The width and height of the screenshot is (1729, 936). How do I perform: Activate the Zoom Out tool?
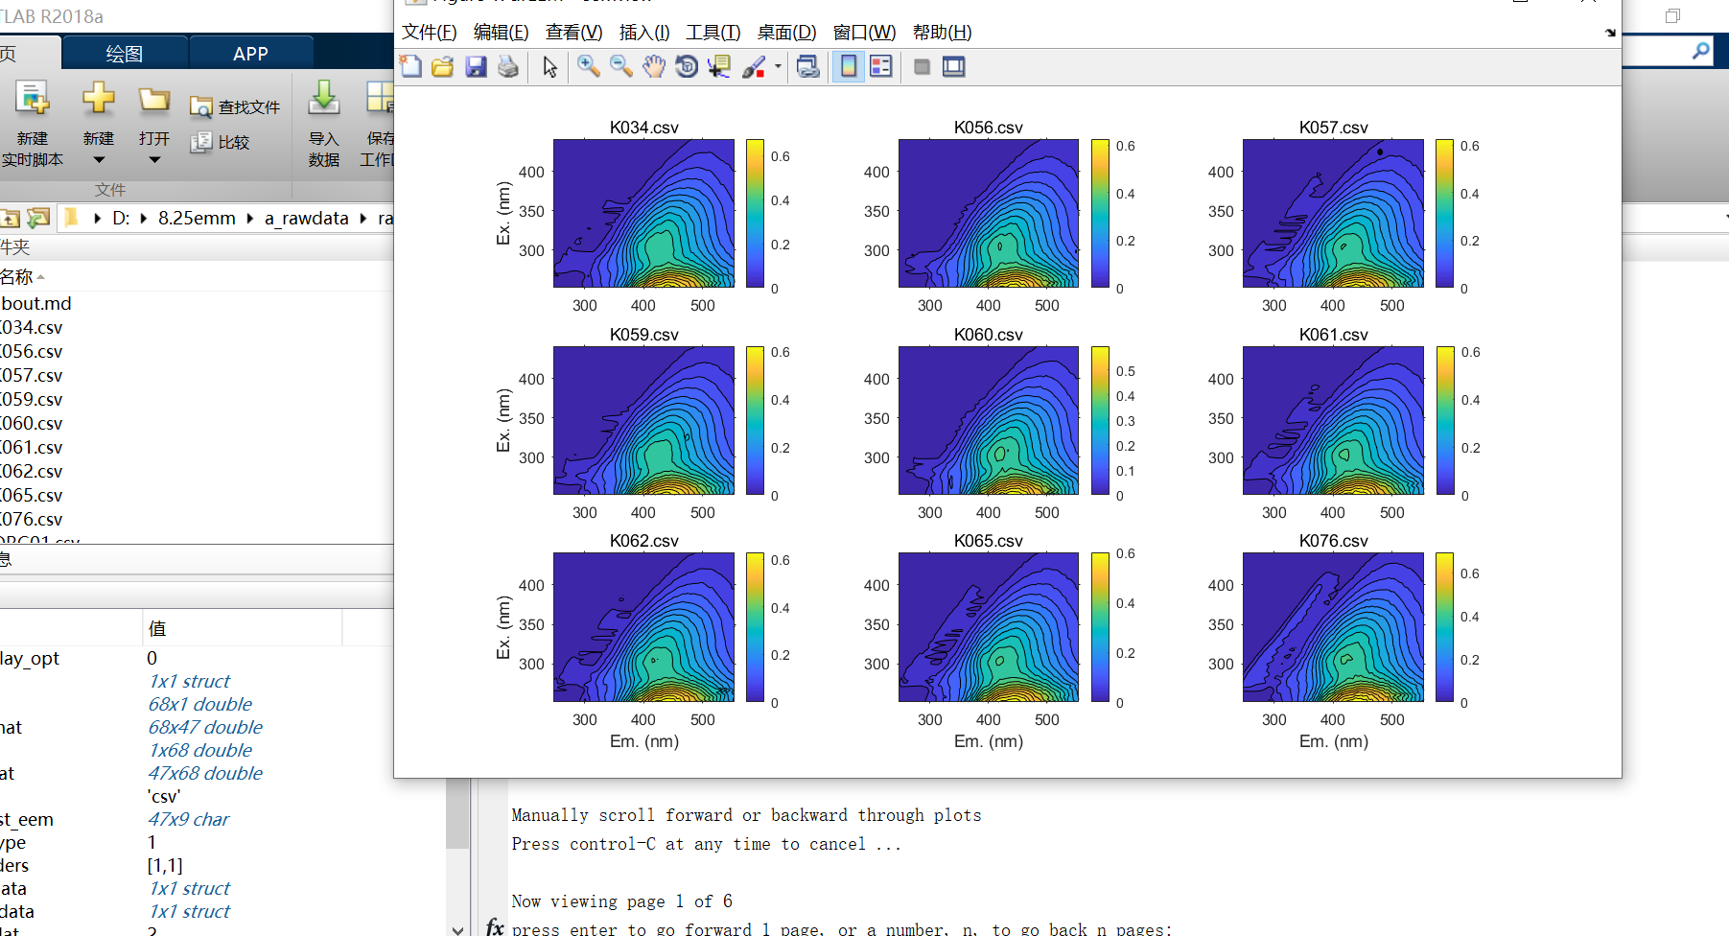pos(621,66)
